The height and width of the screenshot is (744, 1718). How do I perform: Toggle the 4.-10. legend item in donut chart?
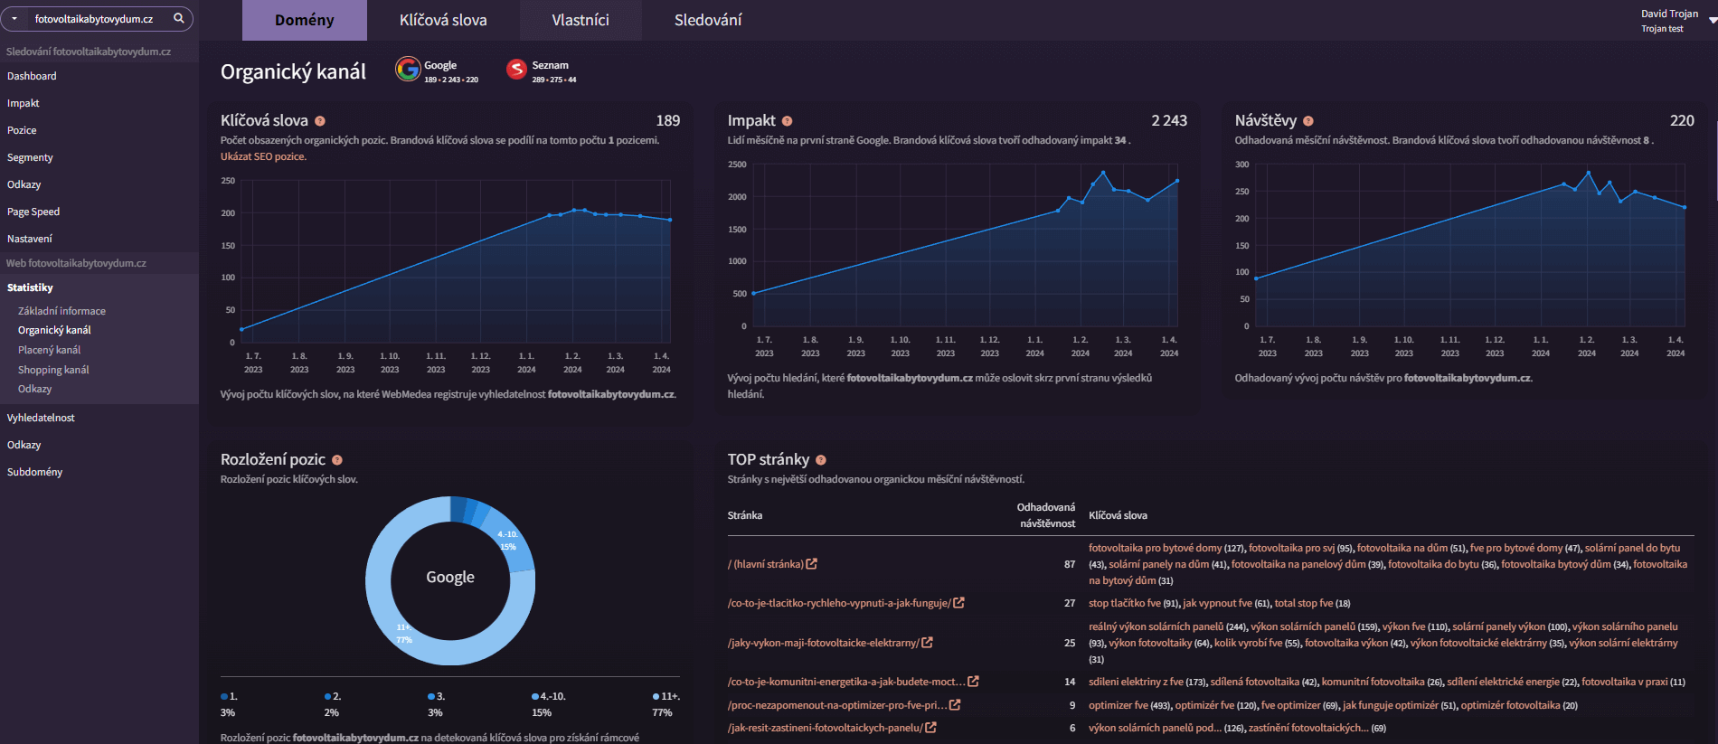point(549,696)
